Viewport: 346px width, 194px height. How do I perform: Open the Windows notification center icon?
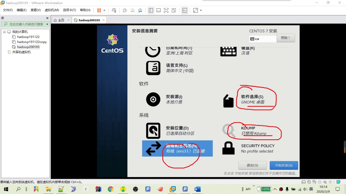point(338,189)
